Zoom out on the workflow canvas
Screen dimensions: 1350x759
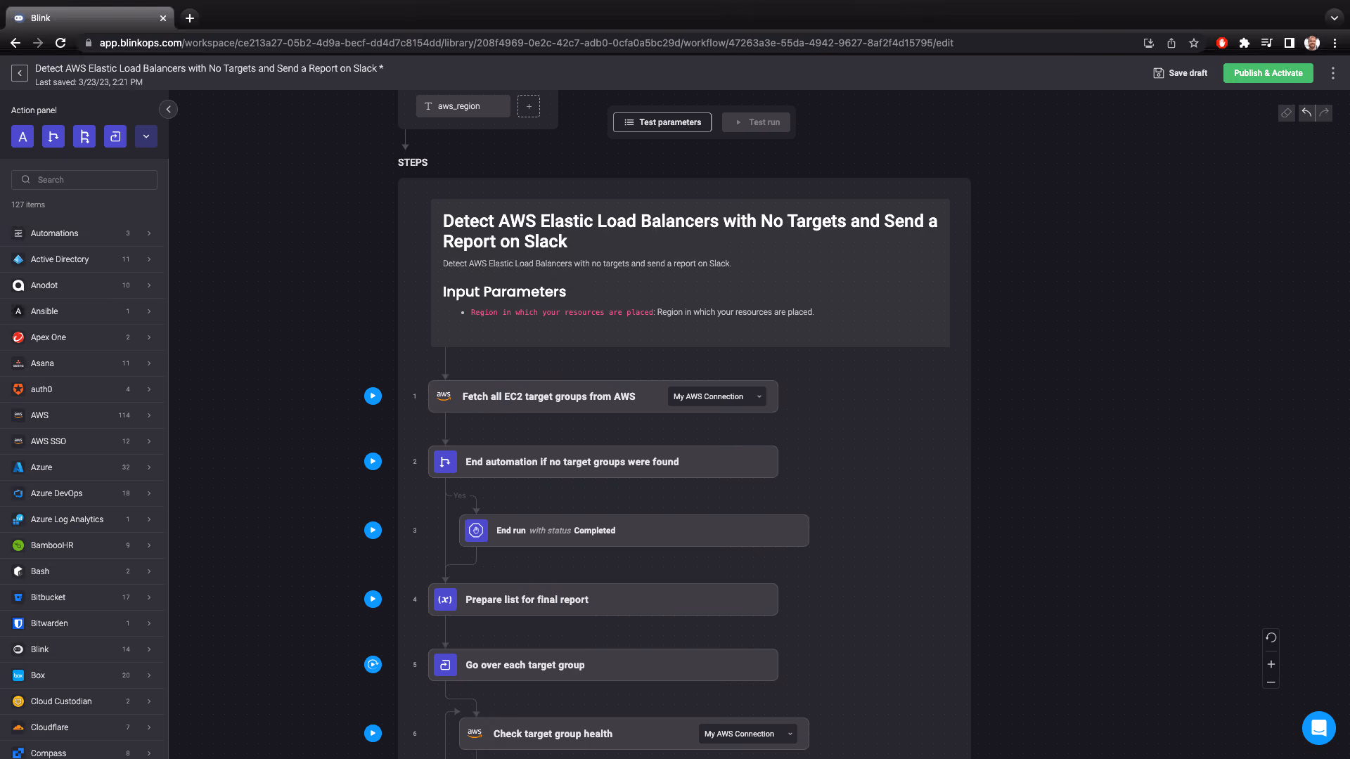pos(1271,682)
